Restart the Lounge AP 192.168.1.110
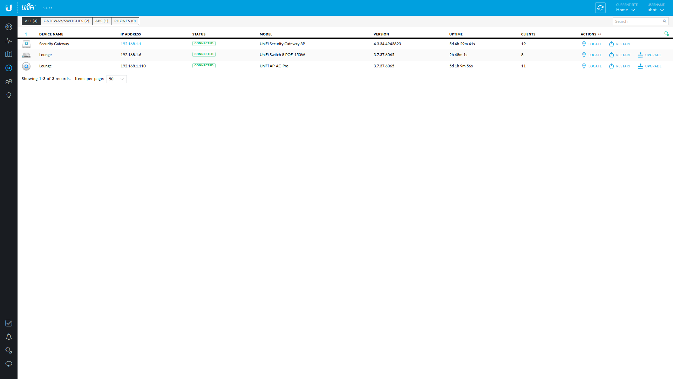The height and width of the screenshot is (379, 673). click(x=620, y=66)
